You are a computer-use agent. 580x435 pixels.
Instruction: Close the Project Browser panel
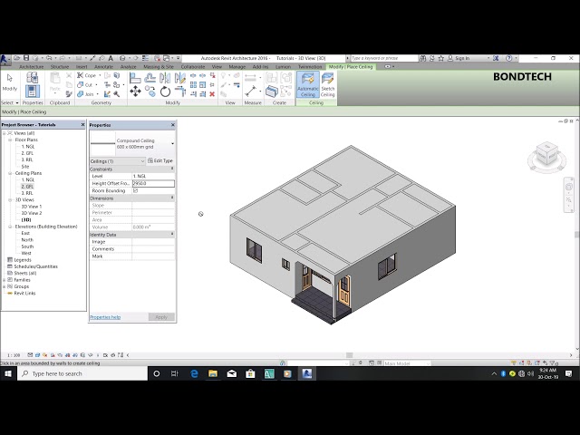82,125
